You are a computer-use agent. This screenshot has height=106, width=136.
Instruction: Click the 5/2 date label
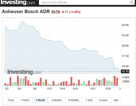(7, 89)
